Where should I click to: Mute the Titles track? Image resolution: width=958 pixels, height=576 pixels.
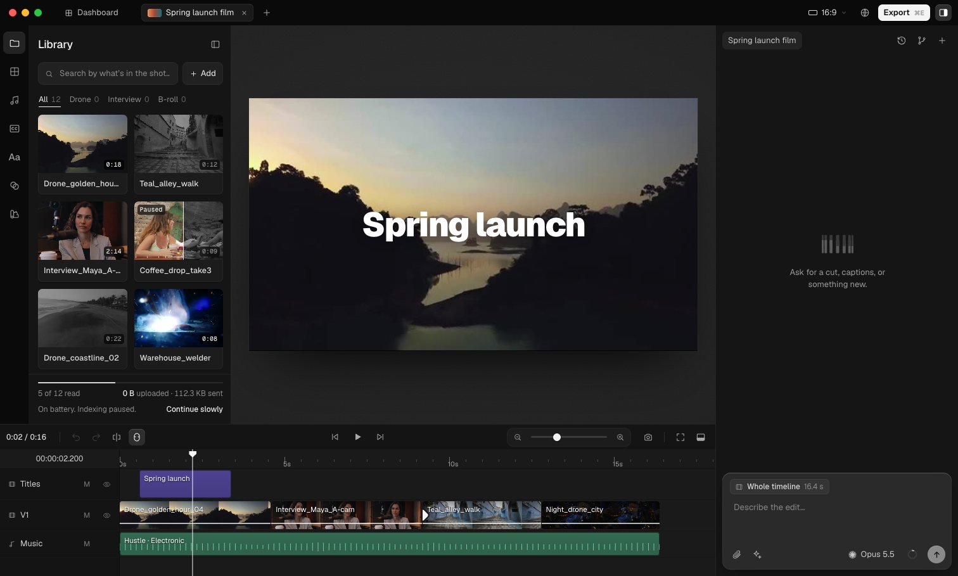[87, 484]
